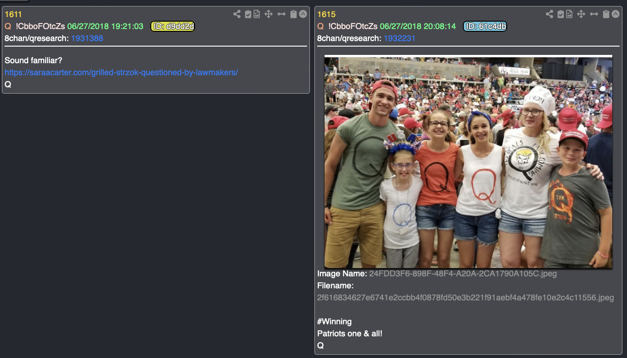The width and height of the screenshot is (627, 358).
Task: Click the plain clipboard icon on post 1611
Action: pos(294,14)
